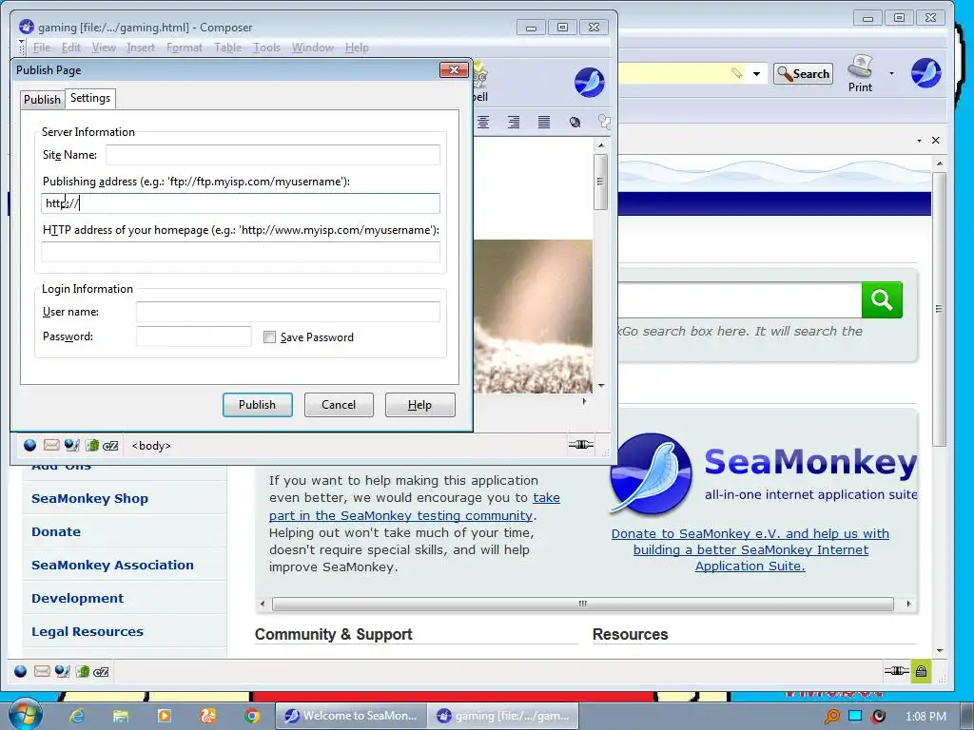Click SeaMonkey throbber logo in Composer toolbar

tap(590, 83)
